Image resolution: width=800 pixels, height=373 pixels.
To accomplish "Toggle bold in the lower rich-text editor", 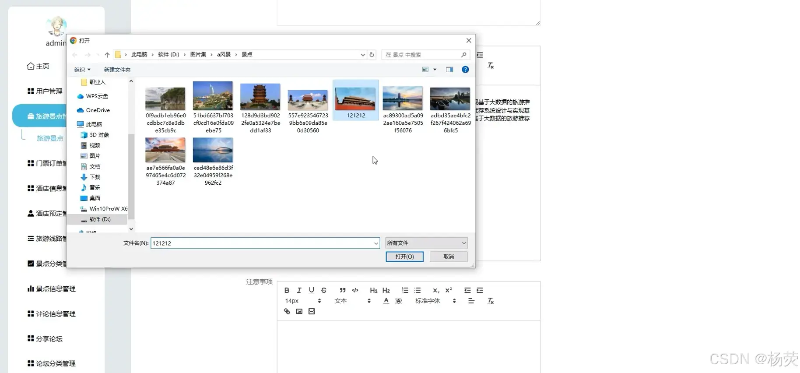I will point(287,290).
